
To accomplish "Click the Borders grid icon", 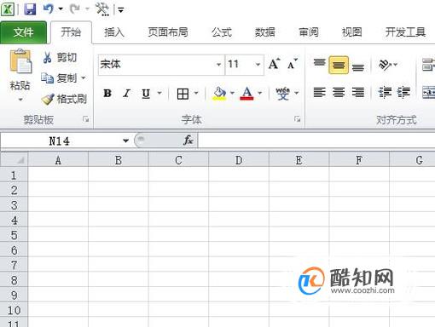I will pyautogui.click(x=183, y=94).
